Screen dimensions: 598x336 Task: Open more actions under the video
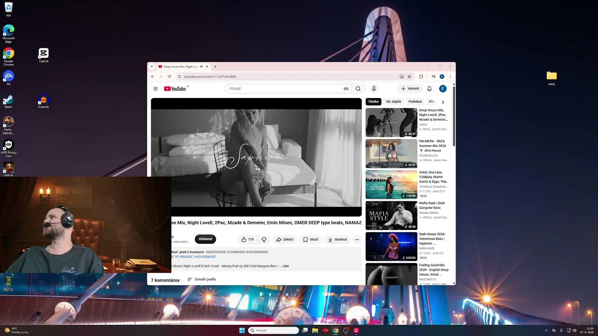(357, 239)
